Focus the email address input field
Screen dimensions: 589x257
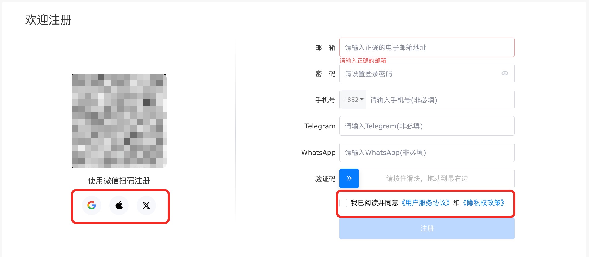tap(427, 47)
